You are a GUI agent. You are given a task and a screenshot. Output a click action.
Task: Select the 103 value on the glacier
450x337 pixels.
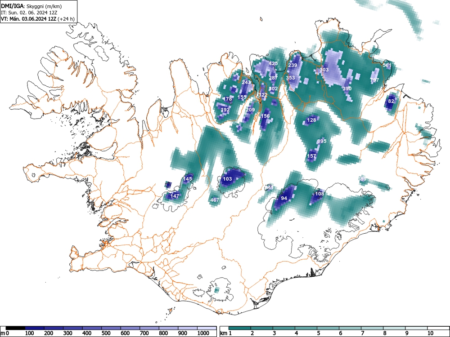pyautogui.click(x=227, y=179)
